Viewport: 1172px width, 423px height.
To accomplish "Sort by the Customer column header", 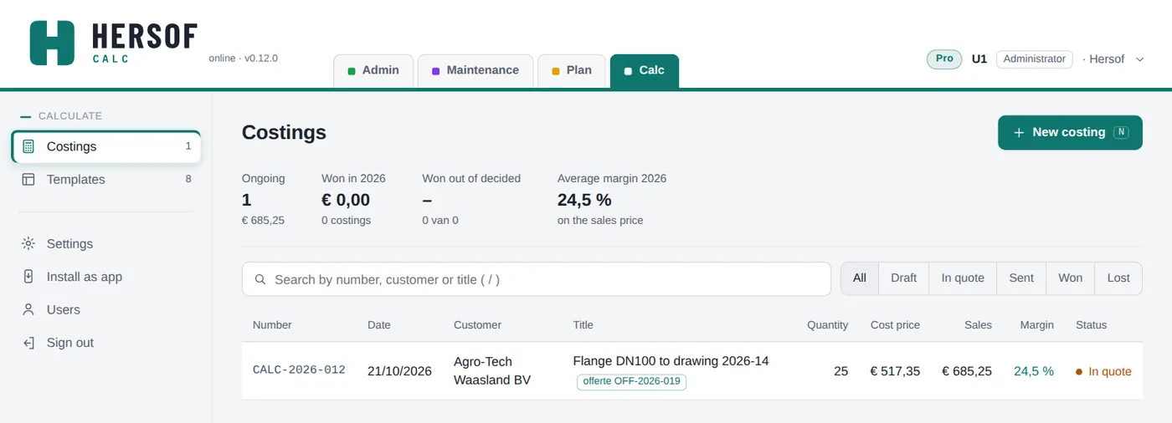I will pyautogui.click(x=477, y=324).
